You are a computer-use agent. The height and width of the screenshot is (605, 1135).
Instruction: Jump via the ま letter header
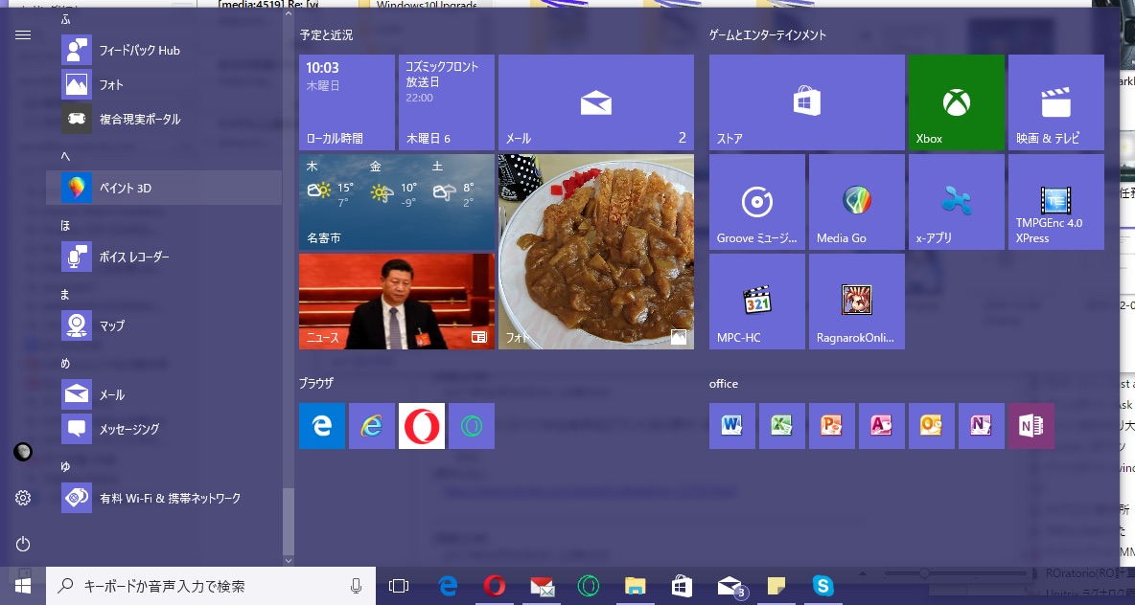point(65,294)
